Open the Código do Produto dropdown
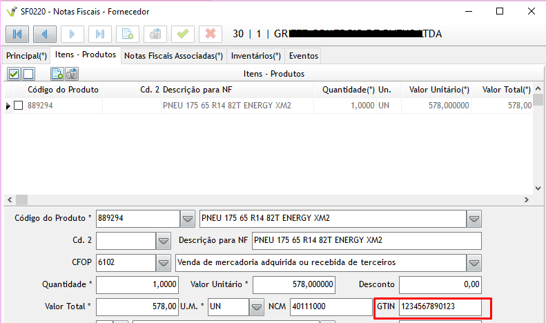The image size is (546, 323). [x=188, y=219]
